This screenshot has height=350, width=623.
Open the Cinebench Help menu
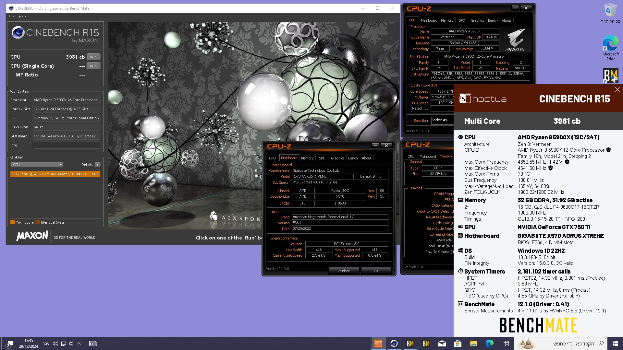[x=22, y=17]
